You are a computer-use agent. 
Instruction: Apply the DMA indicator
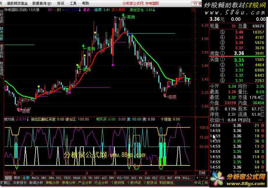51,178
